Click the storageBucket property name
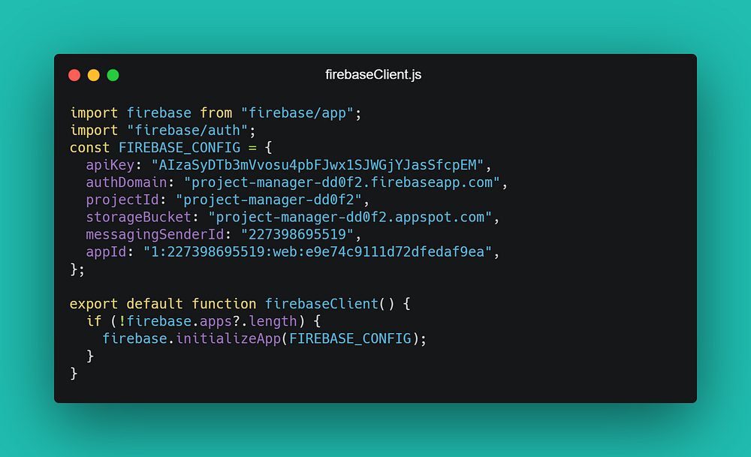The image size is (751, 457). tap(138, 218)
